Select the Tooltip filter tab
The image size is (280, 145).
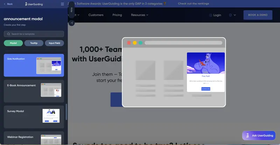click(x=34, y=43)
